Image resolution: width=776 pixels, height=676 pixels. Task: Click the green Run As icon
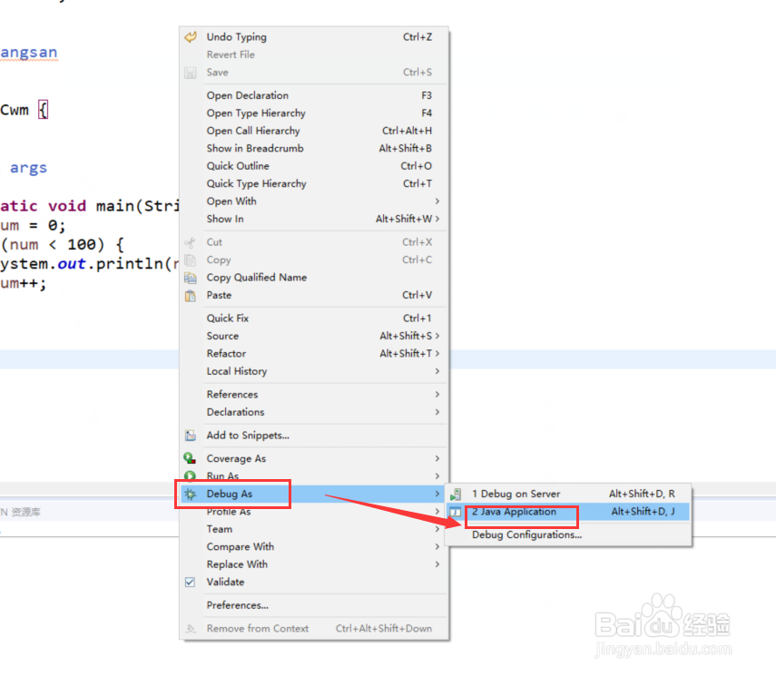pyautogui.click(x=190, y=476)
